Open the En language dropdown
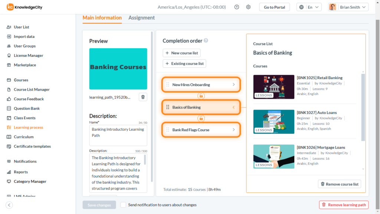Screen dimensions: 380x214 point(309,7)
